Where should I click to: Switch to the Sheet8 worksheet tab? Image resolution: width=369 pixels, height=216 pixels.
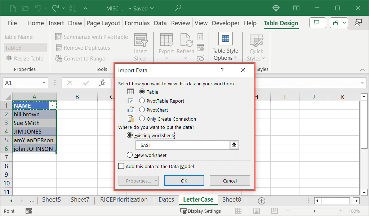[x=231, y=199]
